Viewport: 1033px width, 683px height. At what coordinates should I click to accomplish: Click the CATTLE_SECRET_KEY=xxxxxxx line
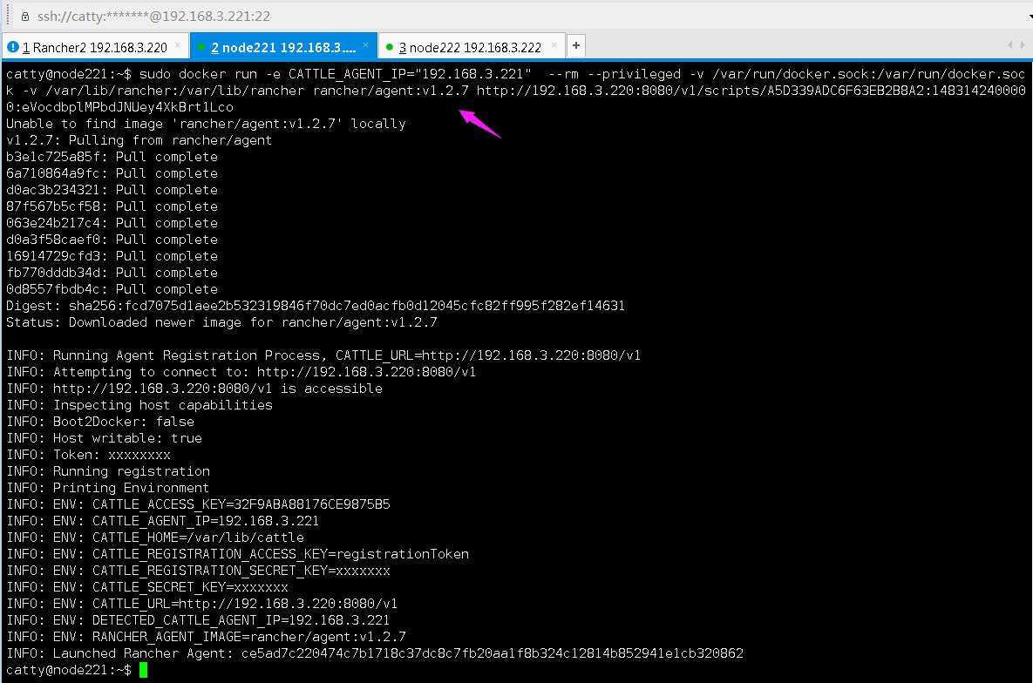[147, 587]
